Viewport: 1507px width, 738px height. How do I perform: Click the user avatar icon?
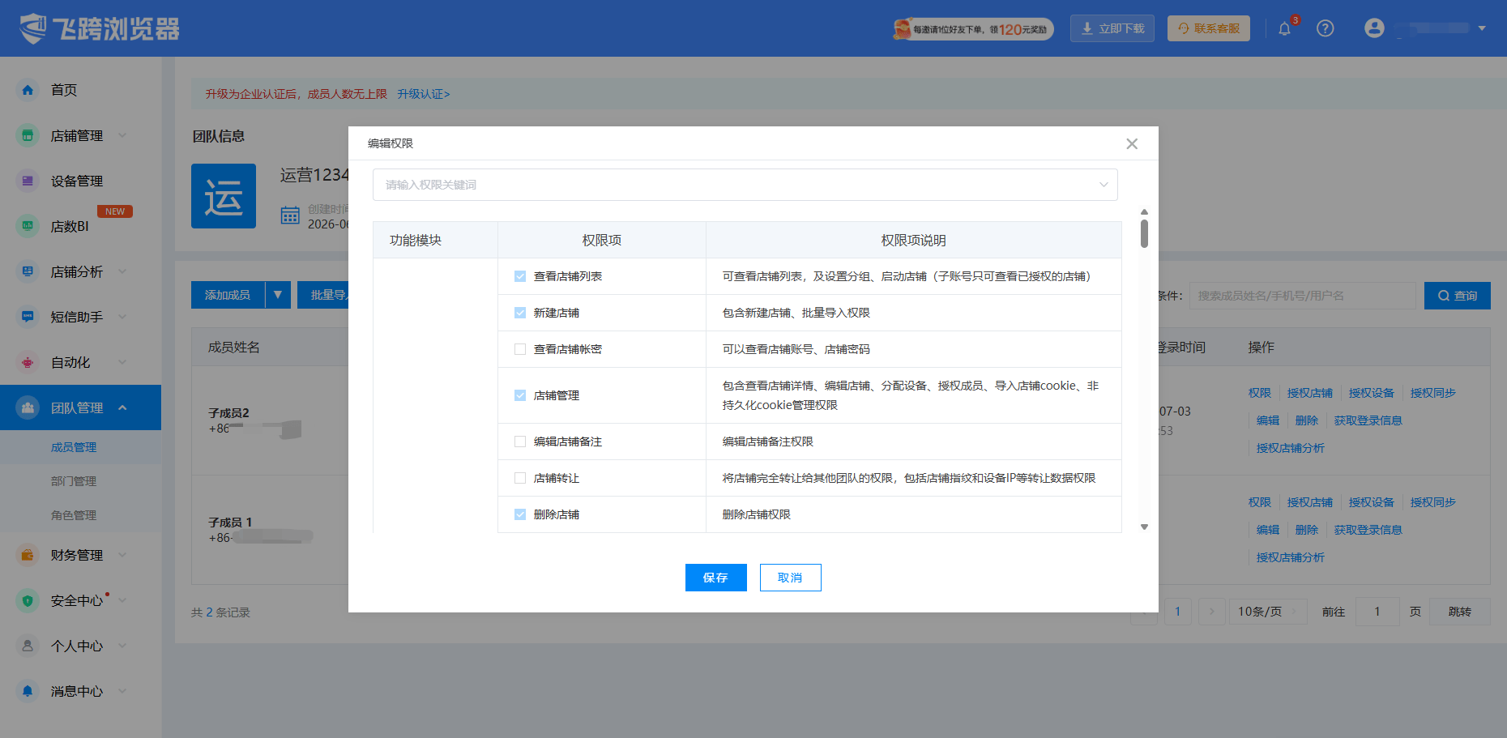click(x=1374, y=28)
